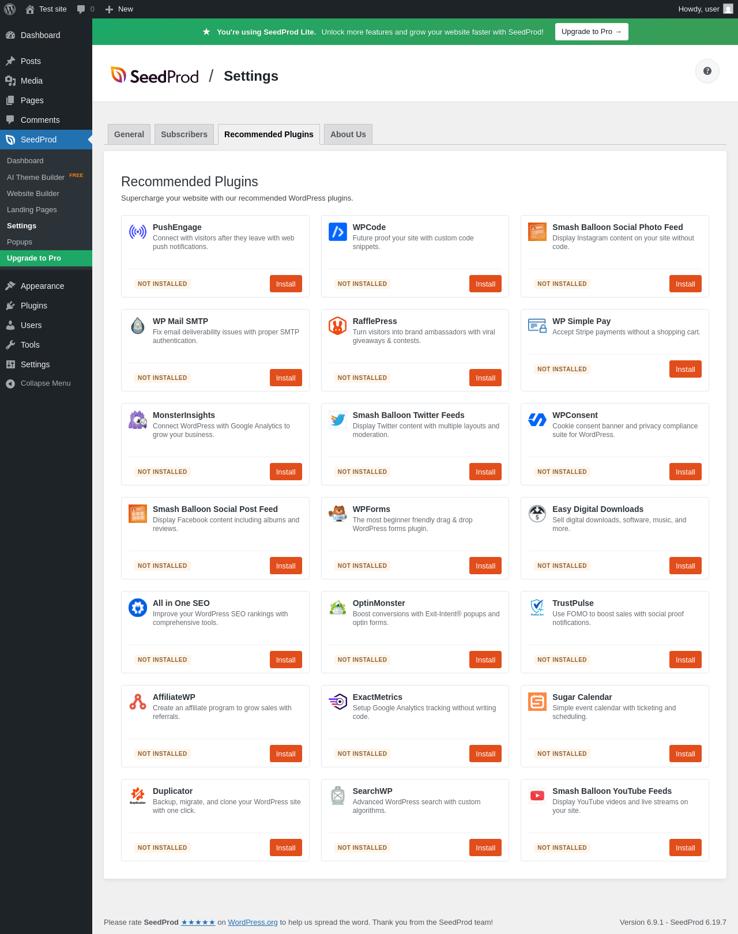This screenshot has width=738, height=934.
Task: Click the Smash Balloon Social Post Feed icon
Action: (138, 514)
